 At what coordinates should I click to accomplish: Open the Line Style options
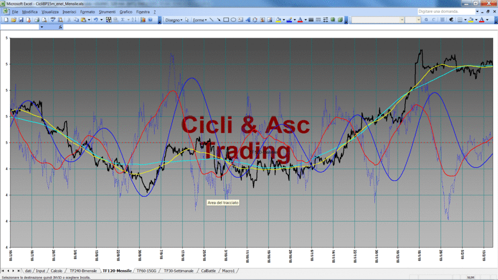311,19
